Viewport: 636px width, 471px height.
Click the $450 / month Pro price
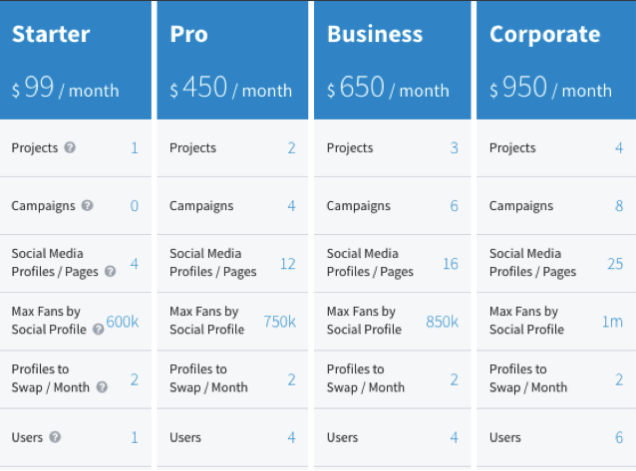tap(231, 89)
